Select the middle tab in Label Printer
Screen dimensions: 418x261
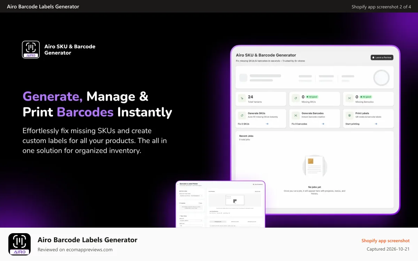tap(235, 222)
